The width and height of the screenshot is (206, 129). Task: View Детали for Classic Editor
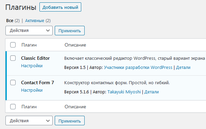183,68
